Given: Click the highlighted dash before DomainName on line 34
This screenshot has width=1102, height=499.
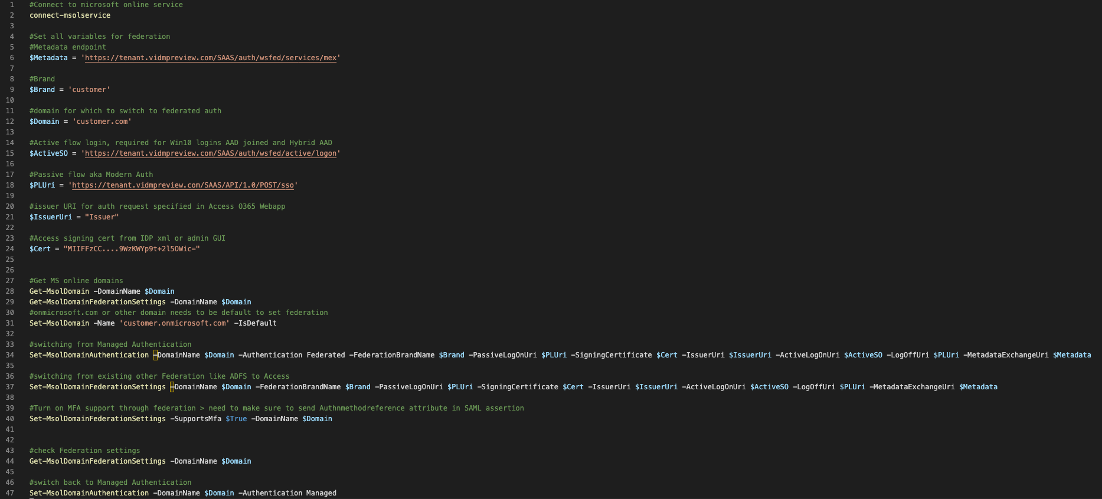Looking at the screenshot, I should 155,355.
